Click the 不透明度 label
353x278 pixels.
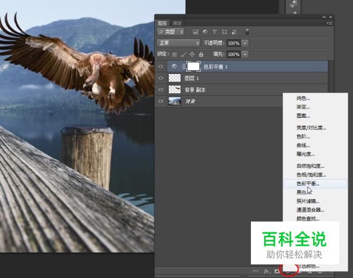(214, 43)
